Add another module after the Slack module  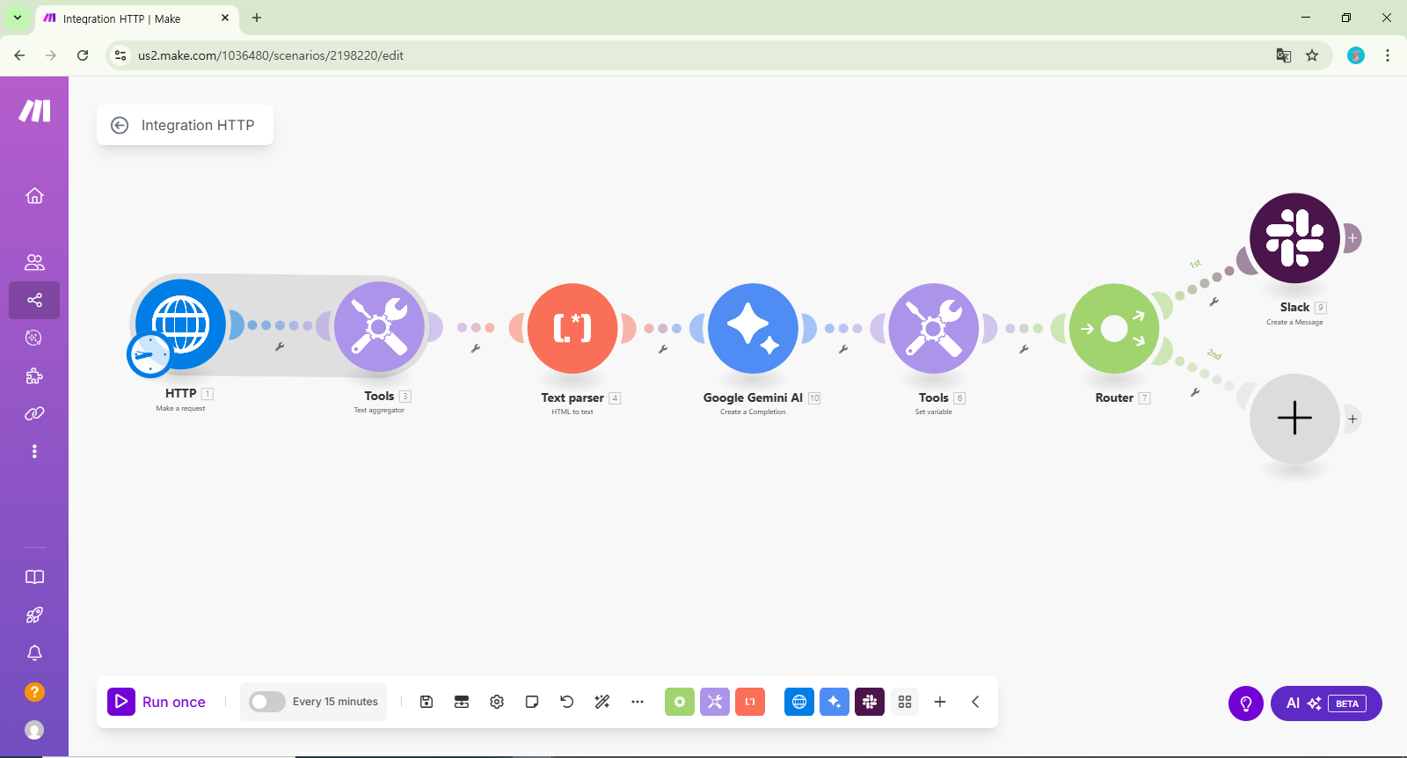(x=1352, y=237)
